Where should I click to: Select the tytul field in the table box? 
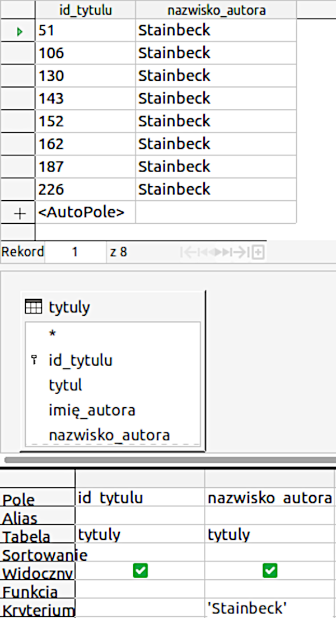click(x=66, y=385)
